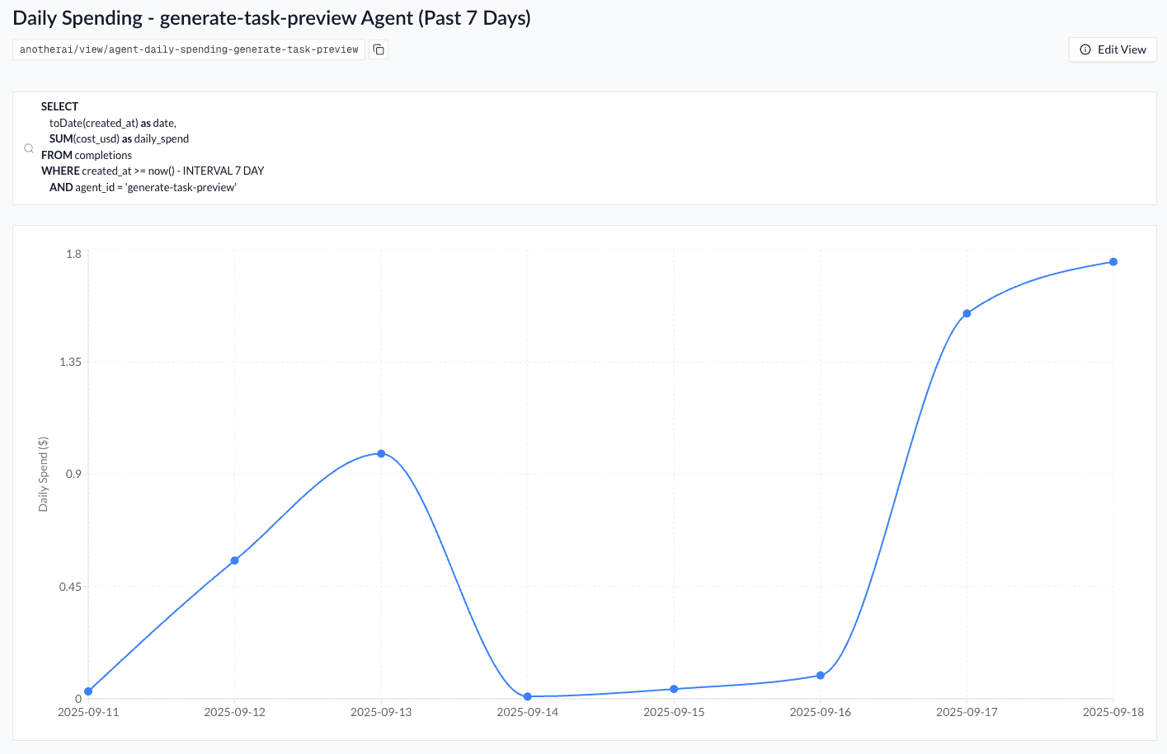Select the final data point near 1.8
The image size is (1167, 754).
1113,261
